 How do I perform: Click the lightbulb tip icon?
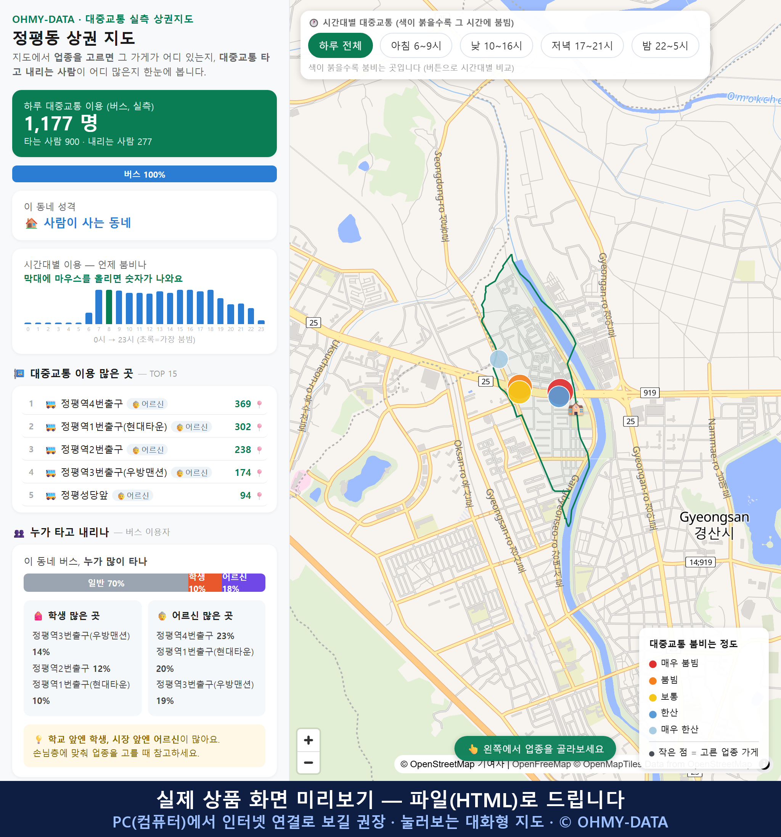(38, 739)
